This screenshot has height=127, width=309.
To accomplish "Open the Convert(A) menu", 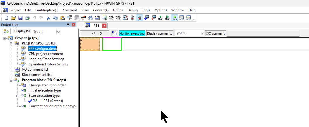I will [x=101, y=10].
